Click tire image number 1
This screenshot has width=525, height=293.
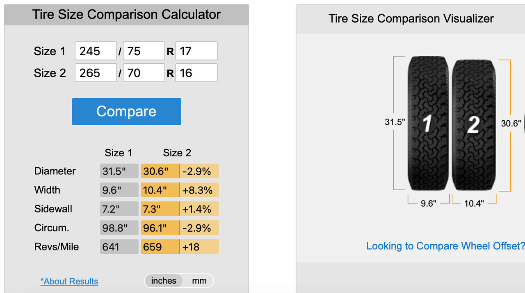tap(428, 123)
